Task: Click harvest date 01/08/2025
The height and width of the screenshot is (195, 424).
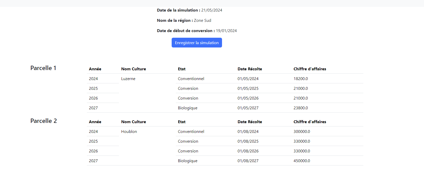Action: click(248, 141)
